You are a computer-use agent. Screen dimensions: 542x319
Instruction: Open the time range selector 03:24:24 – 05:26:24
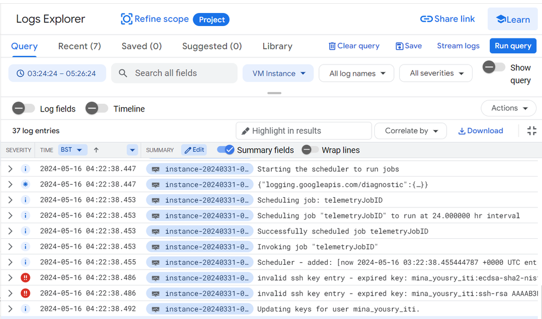click(x=57, y=73)
